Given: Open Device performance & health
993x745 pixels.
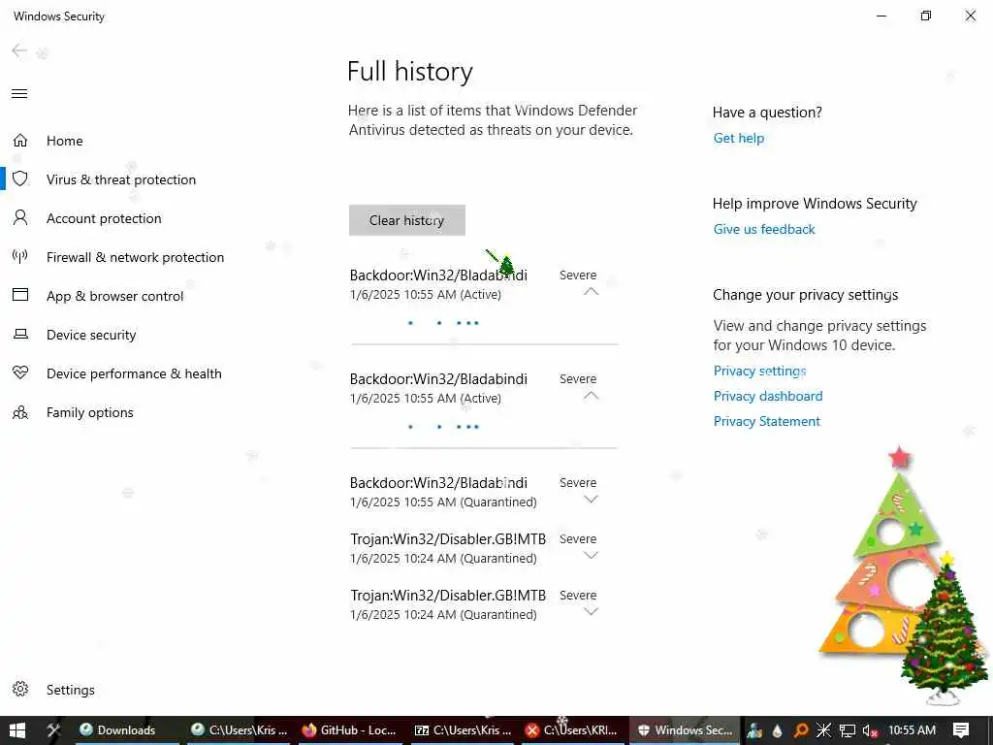Looking at the screenshot, I should [x=134, y=373].
